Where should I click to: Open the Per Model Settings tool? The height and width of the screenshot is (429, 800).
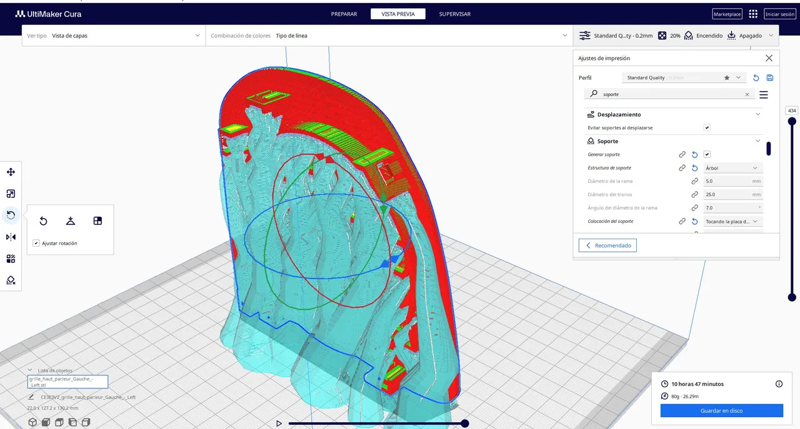tap(11, 259)
